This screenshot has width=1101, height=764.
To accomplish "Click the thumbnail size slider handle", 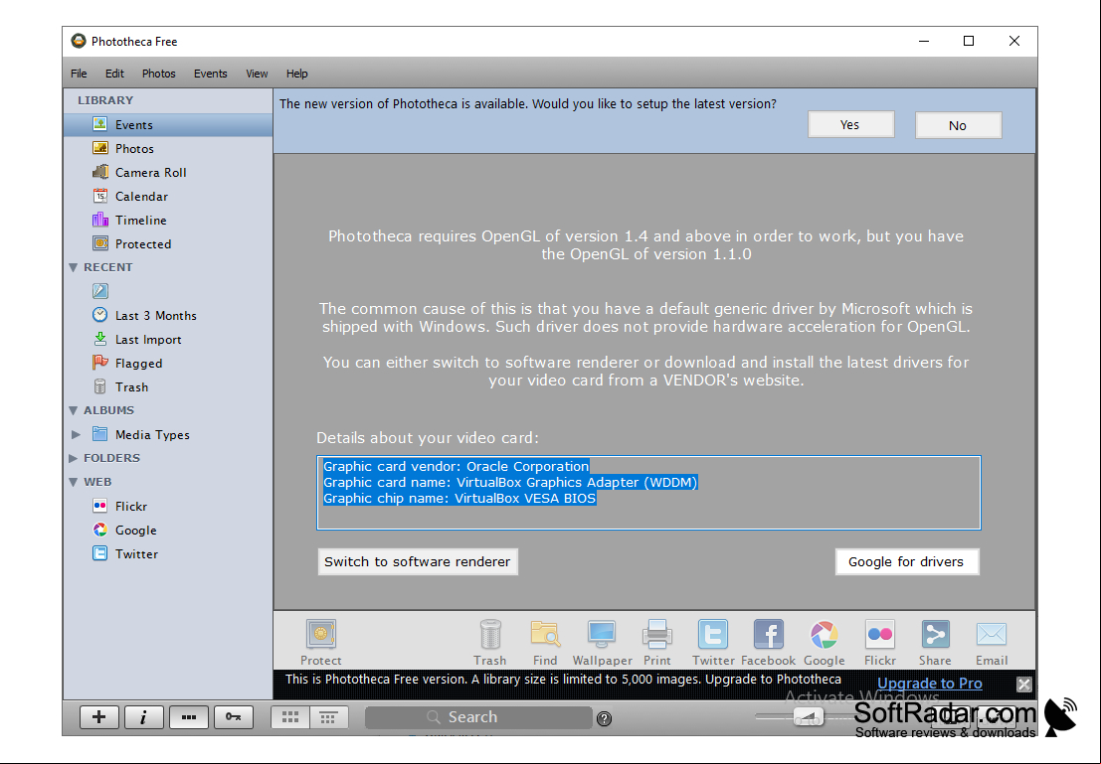I will tap(809, 717).
